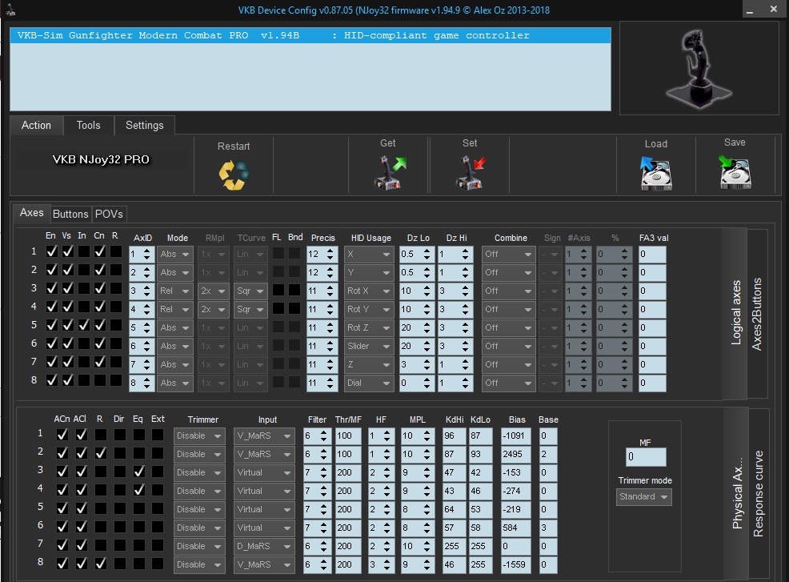Open Input dropdown Virtual for physical axis 3
789x582 pixels.
tap(264, 473)
